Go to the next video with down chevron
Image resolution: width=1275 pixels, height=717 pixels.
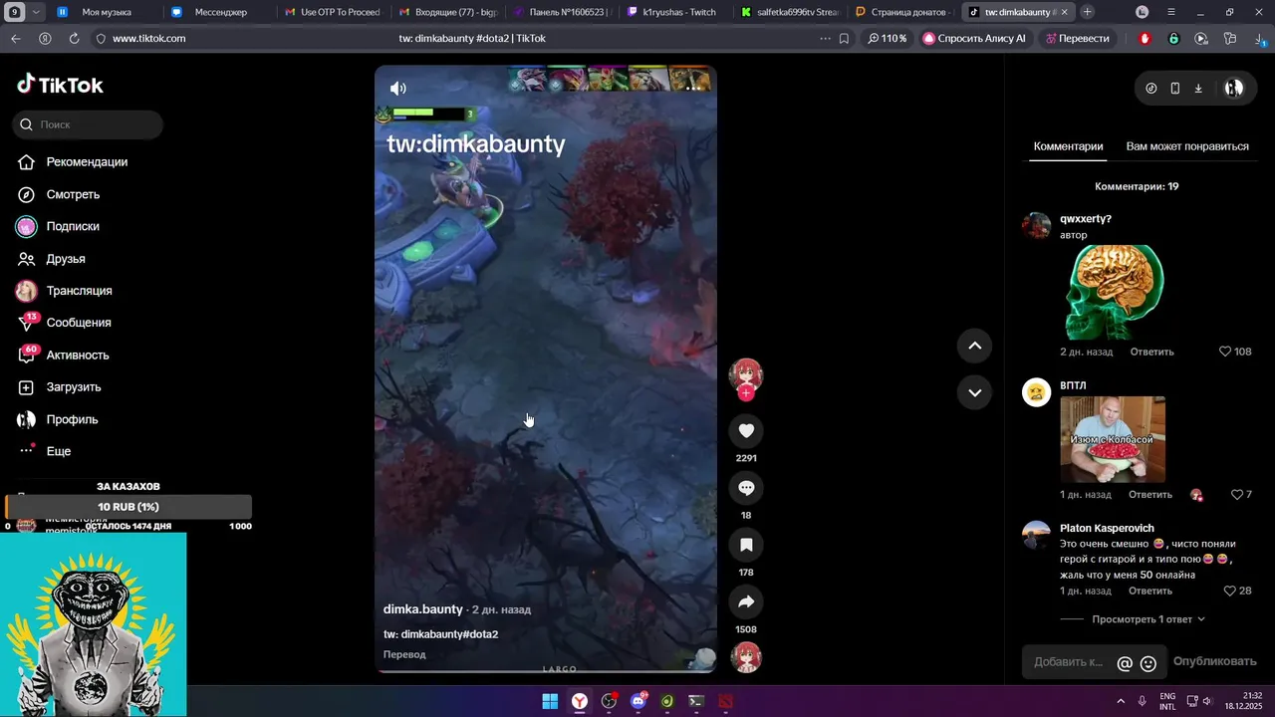975,392
